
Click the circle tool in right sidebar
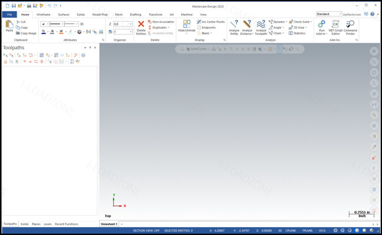click(374, 72)
